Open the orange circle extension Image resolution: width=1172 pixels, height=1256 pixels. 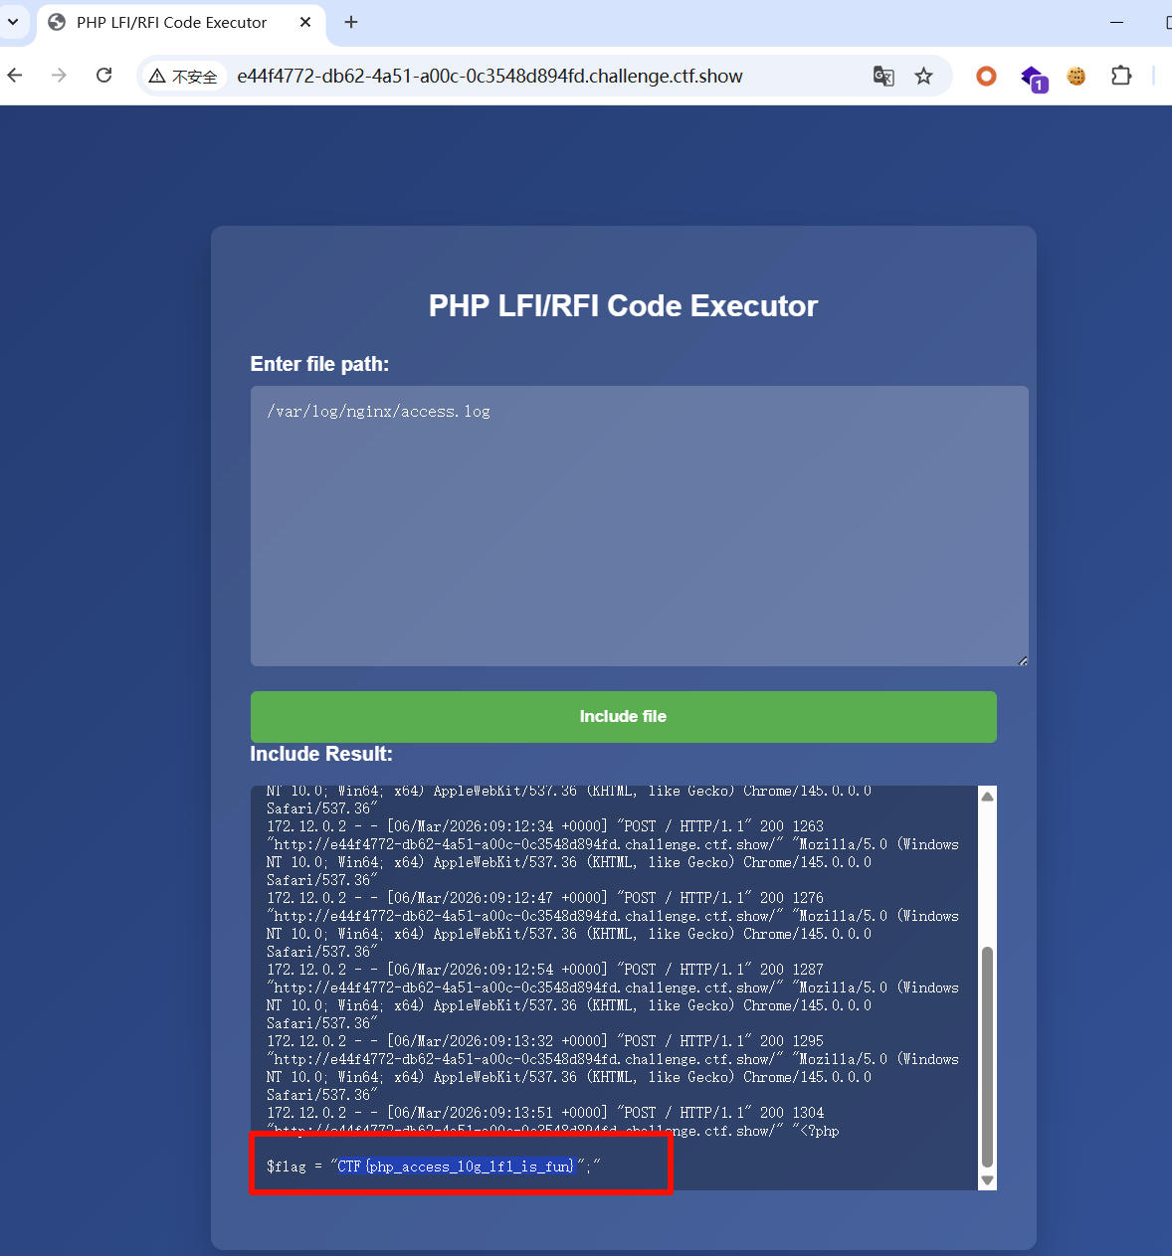[986, 76]
